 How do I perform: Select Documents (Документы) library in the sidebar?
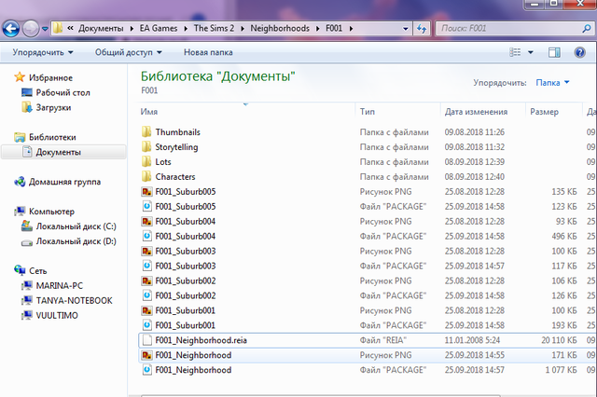(x=58, y=152)
